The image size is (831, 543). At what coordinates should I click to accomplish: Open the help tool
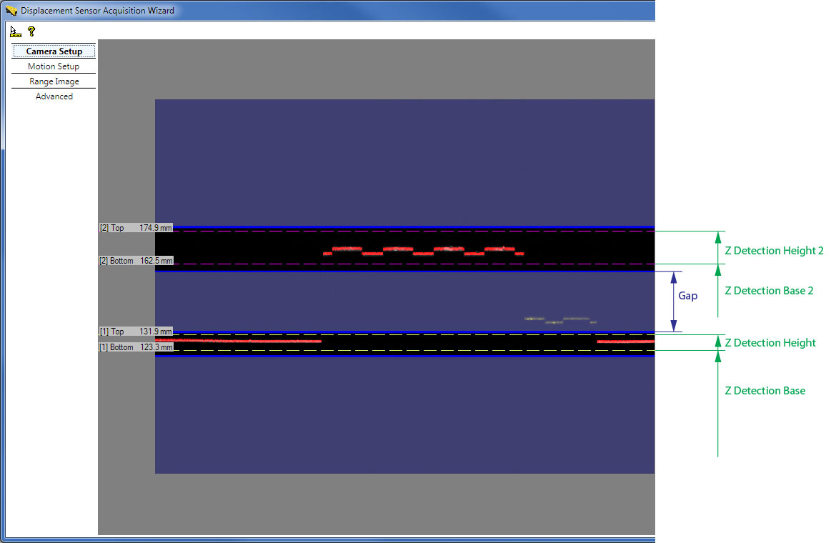click(x=30, y=31)
